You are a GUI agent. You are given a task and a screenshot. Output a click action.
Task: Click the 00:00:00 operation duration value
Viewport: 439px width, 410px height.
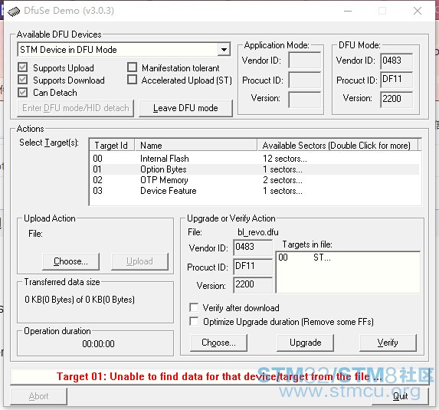point(98,343)
